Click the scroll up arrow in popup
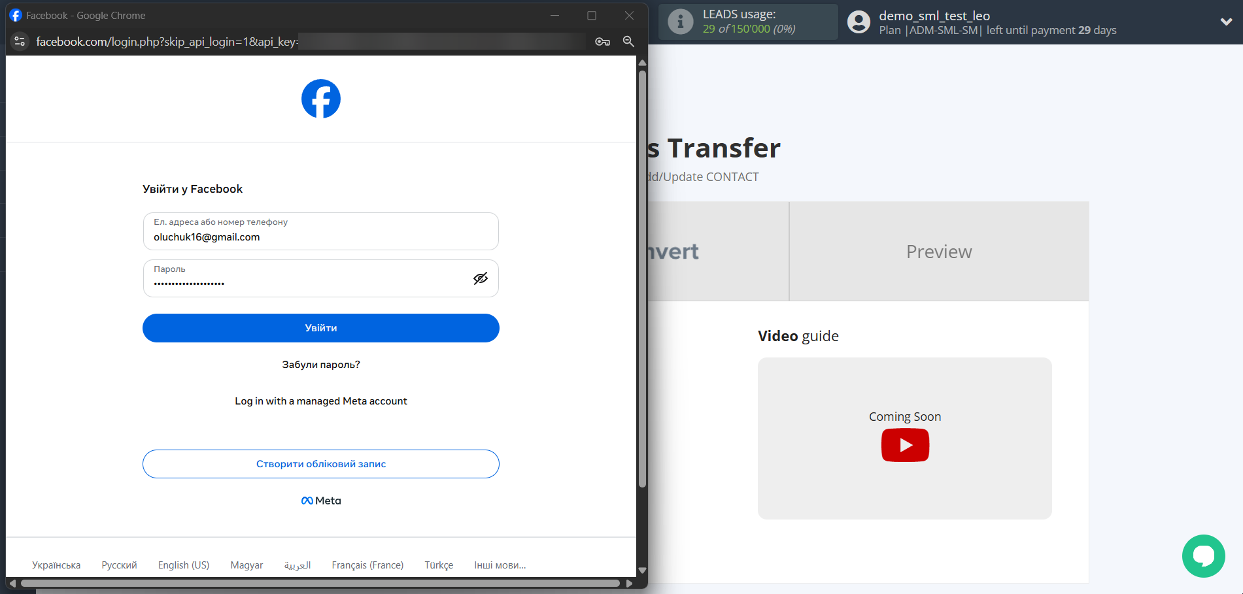Image resolution: width=1243 pixels, height=594 pixels. 642,63
